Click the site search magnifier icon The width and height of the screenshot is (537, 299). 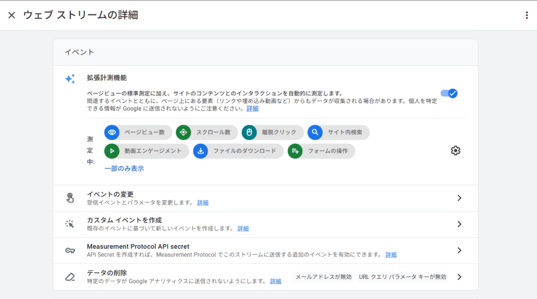[315, 132]
